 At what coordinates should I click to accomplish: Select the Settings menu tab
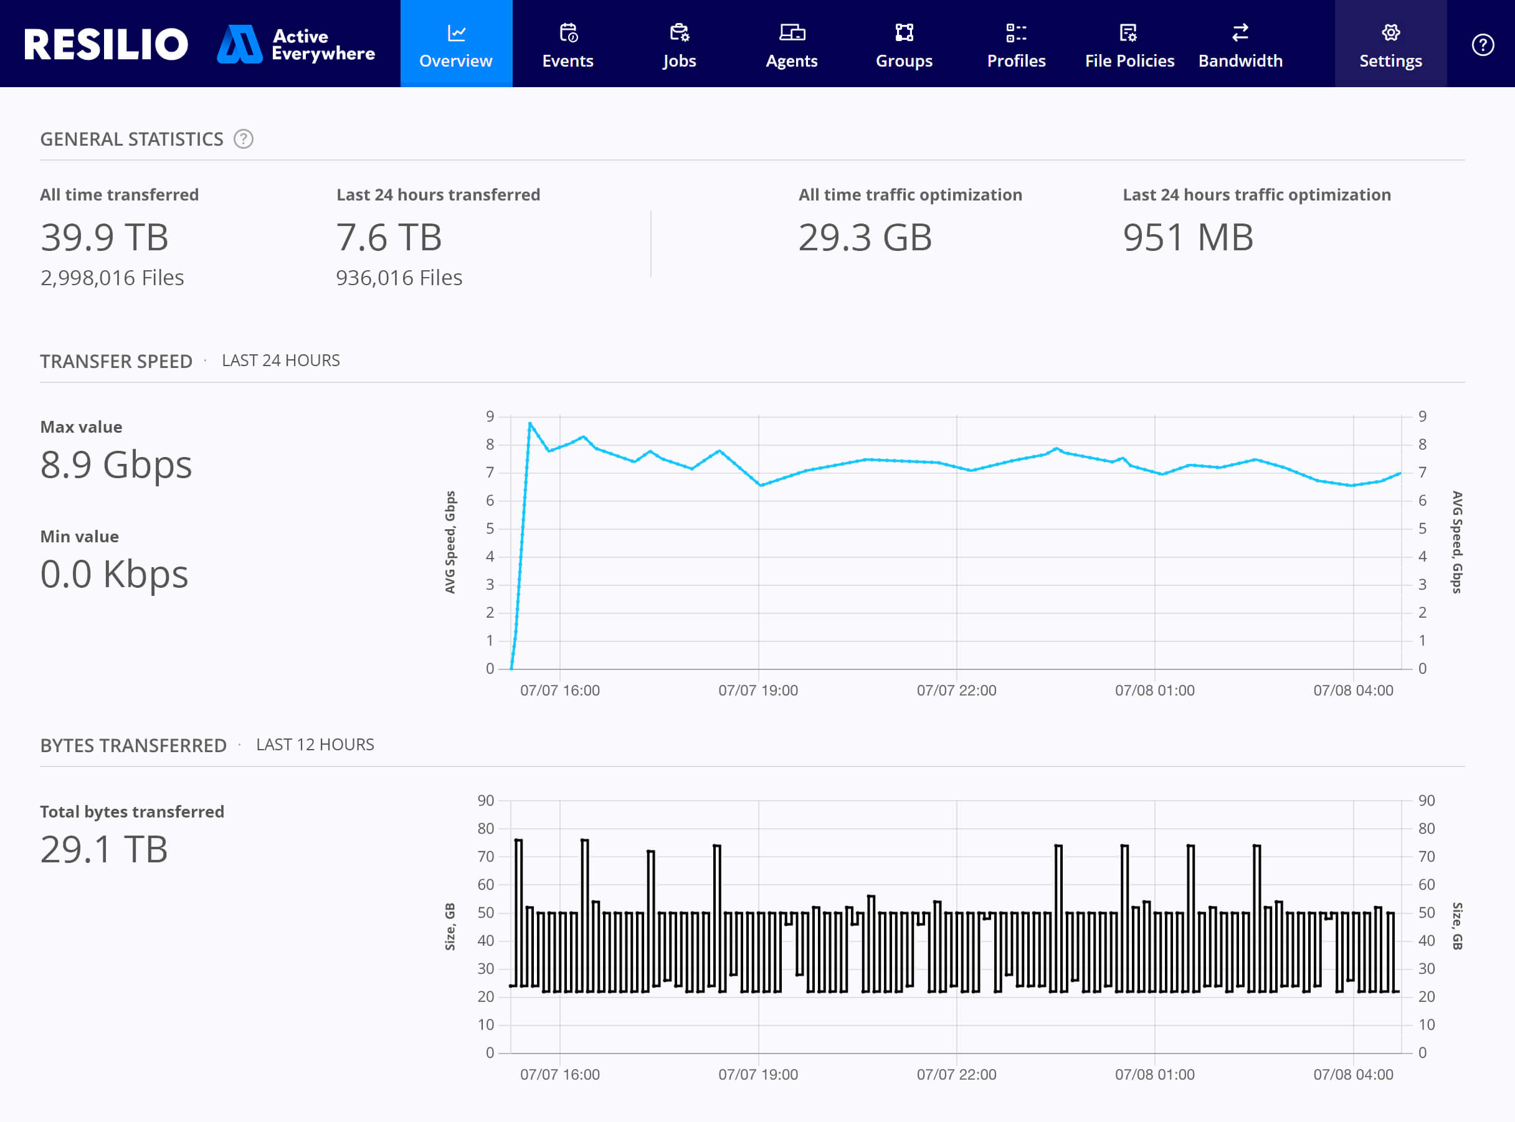pyautogui.click(x=1392, y=42)
